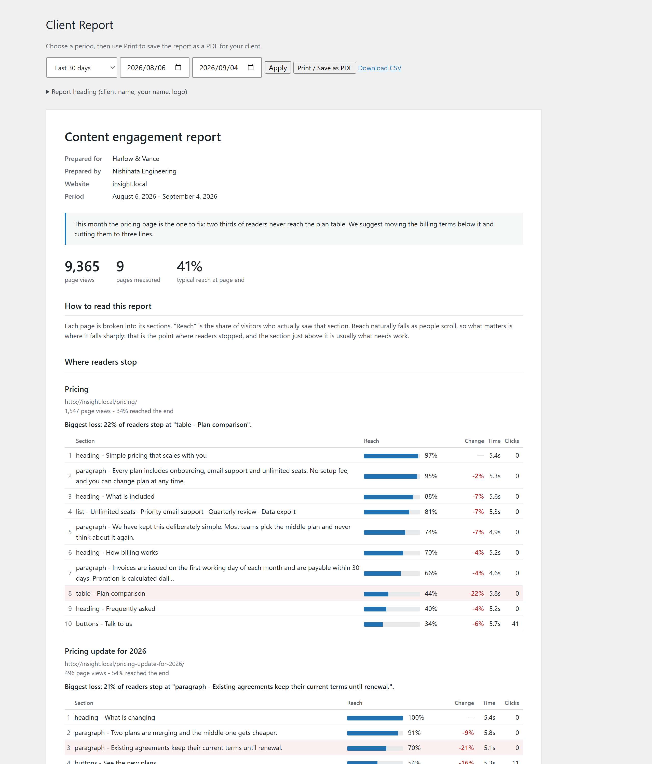The image size is (652, 764).
Task: Click the pricing page URL text
Action: (x=101, y=402)
